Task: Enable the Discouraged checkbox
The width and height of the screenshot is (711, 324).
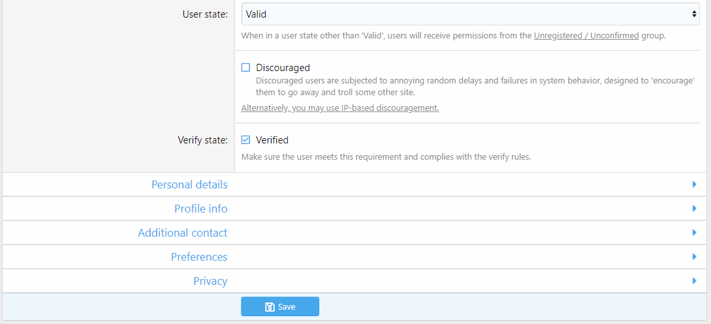Action: pos(245,67)
